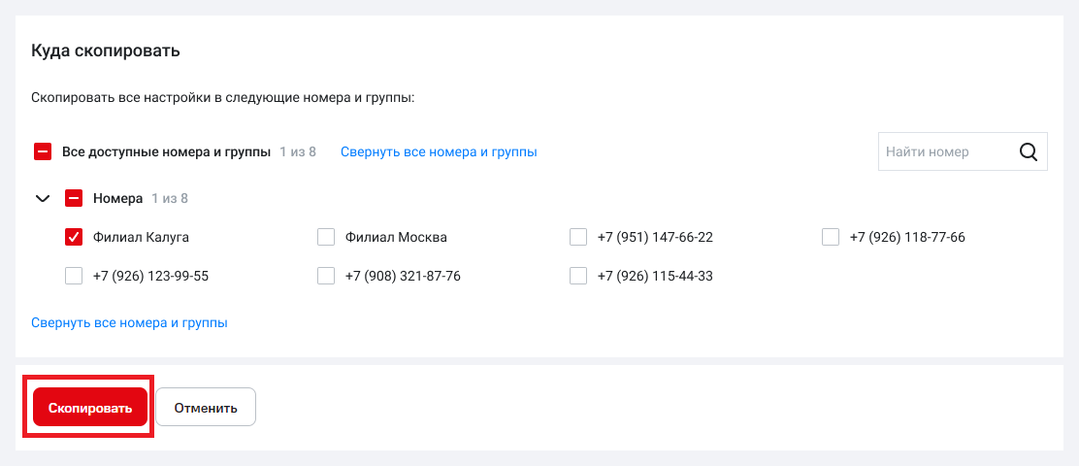
Task: Click the top Свернуть все номера и группы link
Action: click(439, 151)
